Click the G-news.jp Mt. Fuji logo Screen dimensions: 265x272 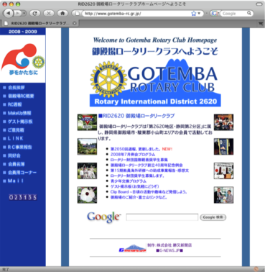point(133,248)
